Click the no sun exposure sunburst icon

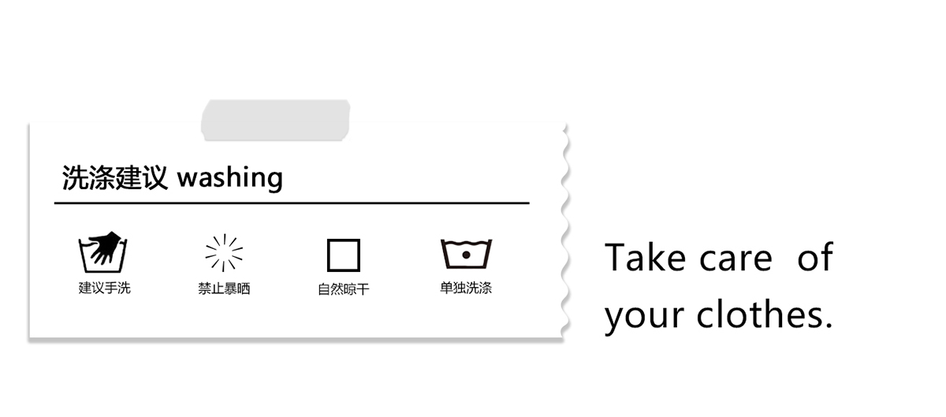coord(224,253)
